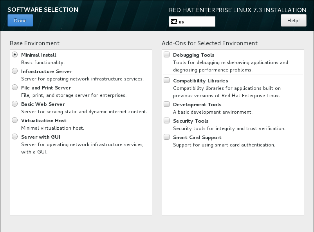Enable Security Tools add-on
Screen dimensions: 314x232
[x=167, y=121]
